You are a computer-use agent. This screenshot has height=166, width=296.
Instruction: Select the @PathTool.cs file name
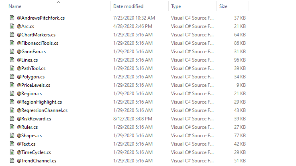(x=31, y=68)
